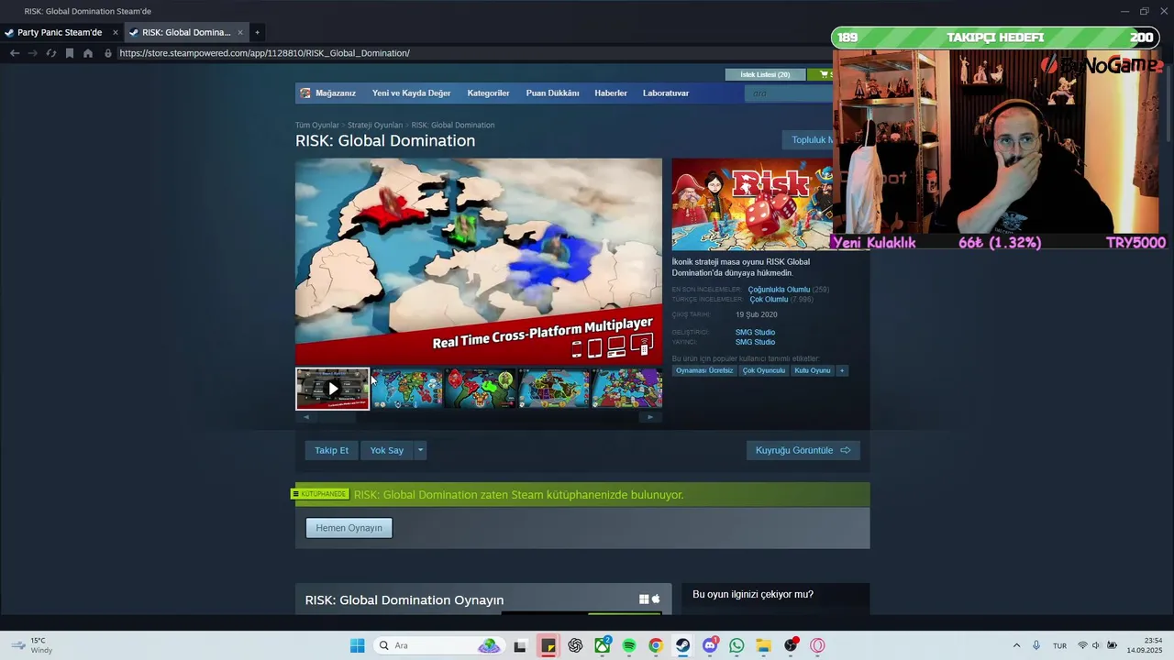Viewport: 1174px width, 660px height.
Task: Follow the Tüm Oyunlar breadcrumb
Action: pos(317,125)
